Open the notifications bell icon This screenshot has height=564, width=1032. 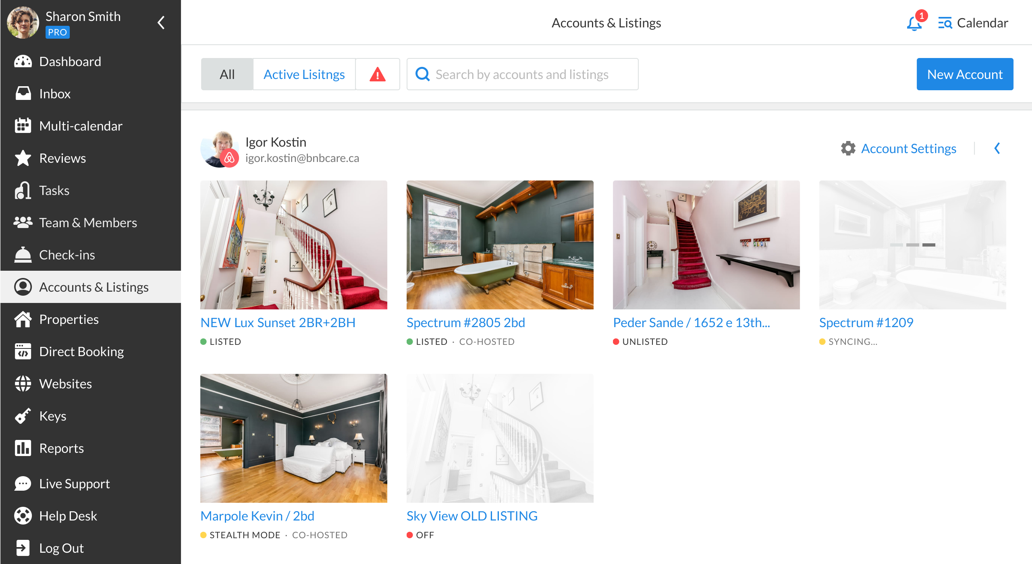[914, 23]
